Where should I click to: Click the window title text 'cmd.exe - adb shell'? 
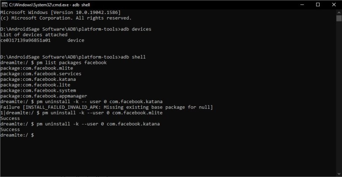[50, 5]
